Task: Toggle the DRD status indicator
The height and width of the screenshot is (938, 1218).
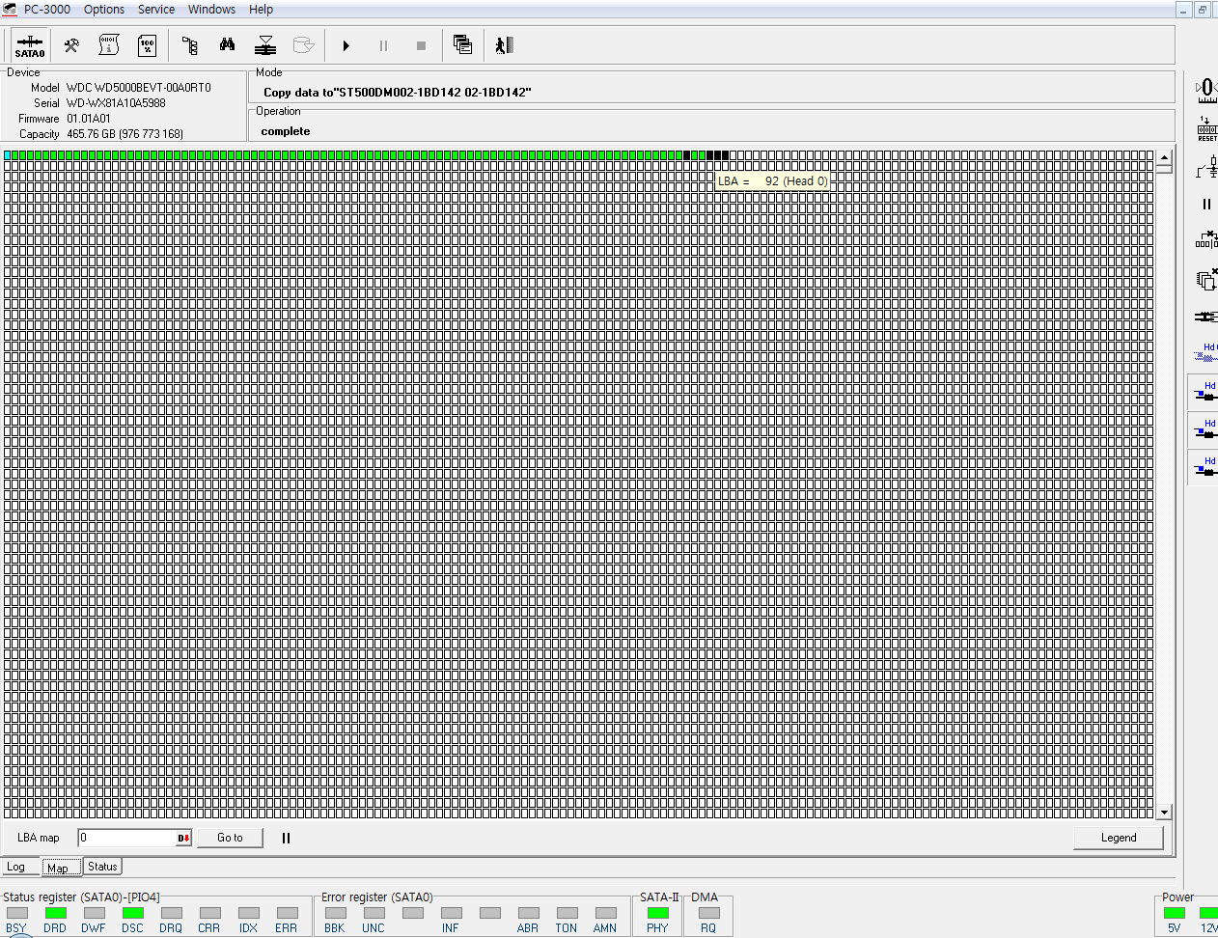Action: [55, 913]
